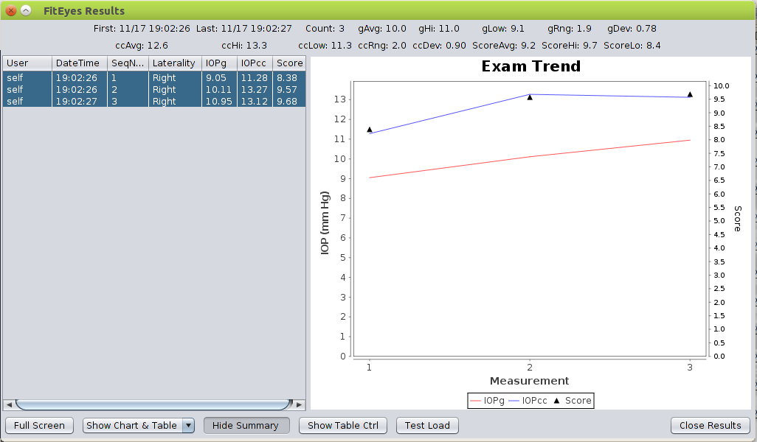This screenshot has width=757, height=442.
Task: Click the Score marker at measurement 2
Action: [x=530, y=97]
